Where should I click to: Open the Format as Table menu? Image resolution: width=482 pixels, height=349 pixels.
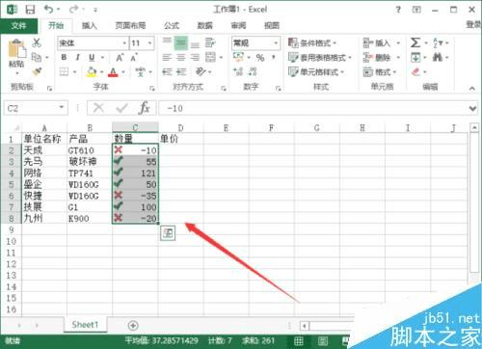(x=319, y=58)
